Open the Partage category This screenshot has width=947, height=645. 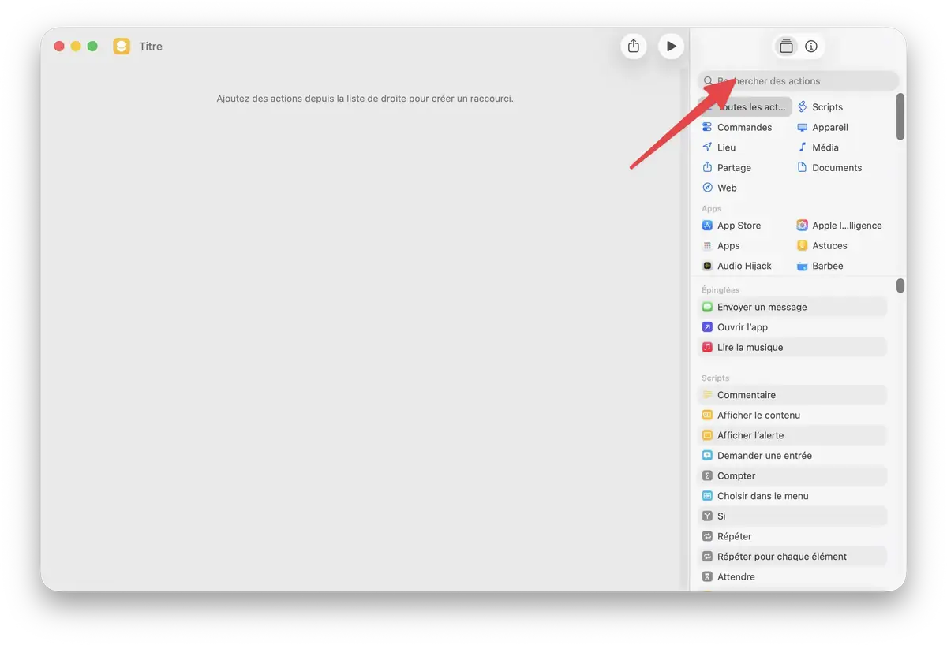click(732, 167)
